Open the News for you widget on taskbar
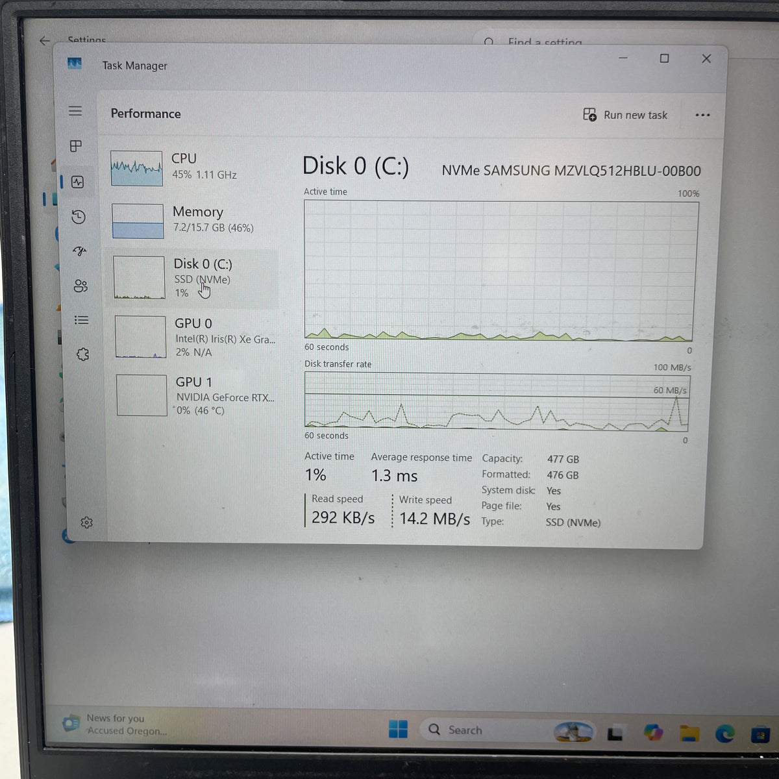Screen dimensions: 779x779 [114, 724]
